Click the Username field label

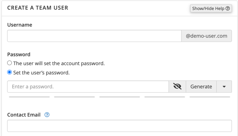(x=19, y=25)
